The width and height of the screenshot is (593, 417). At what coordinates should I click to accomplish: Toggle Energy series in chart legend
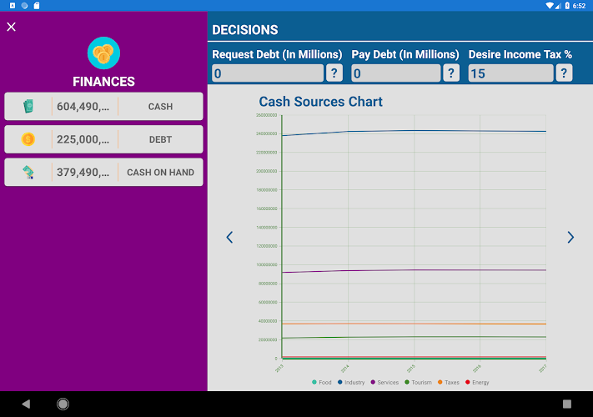[x=477, y=382]
